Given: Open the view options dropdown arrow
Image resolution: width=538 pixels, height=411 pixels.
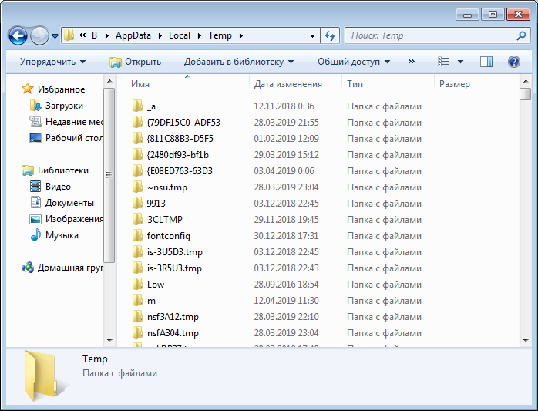Looking at the screenshot, I should (x=460, y=62).
